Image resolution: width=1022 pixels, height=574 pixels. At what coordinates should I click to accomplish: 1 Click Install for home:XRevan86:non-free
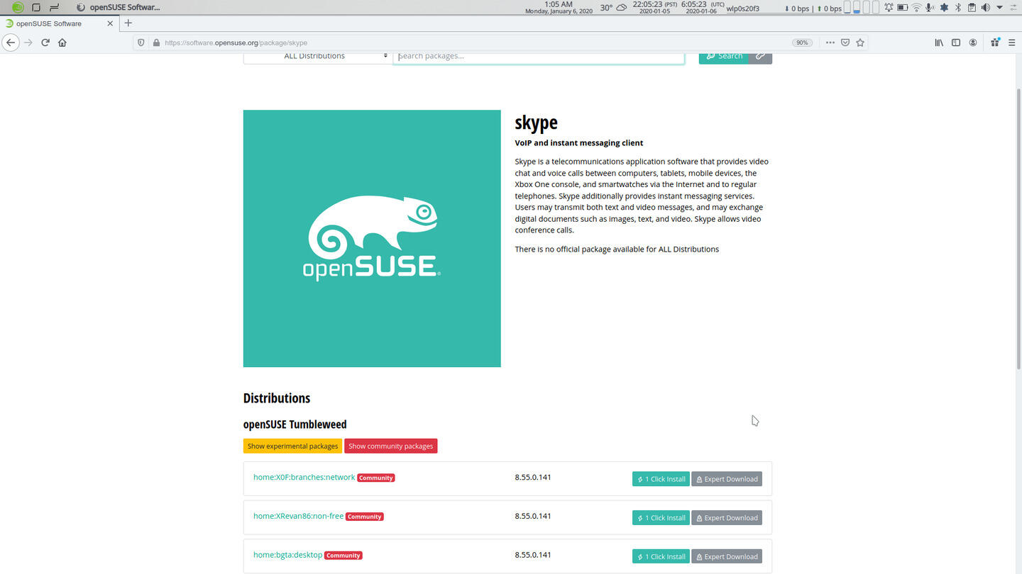pos(661,518)
